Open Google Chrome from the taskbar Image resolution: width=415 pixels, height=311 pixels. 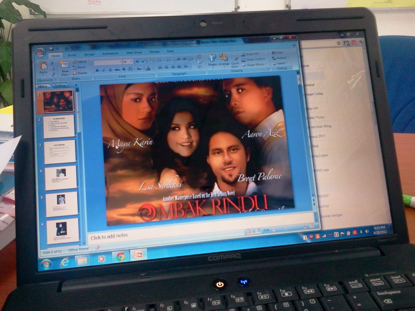120,256
